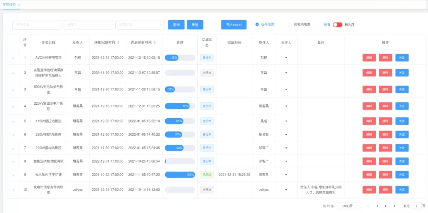
Task: Go to page 2 of results
Action: (x=385, y=206)
